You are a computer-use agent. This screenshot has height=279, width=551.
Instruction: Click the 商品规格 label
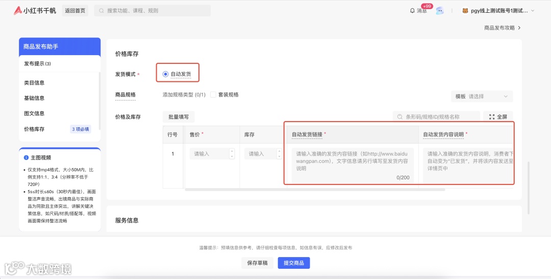[x=126, y=95]
